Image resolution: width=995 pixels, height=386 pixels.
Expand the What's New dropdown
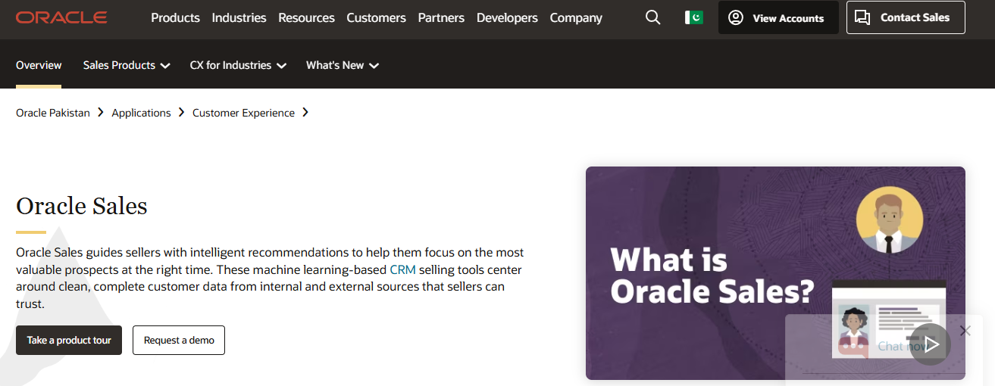tap(342, 65)
